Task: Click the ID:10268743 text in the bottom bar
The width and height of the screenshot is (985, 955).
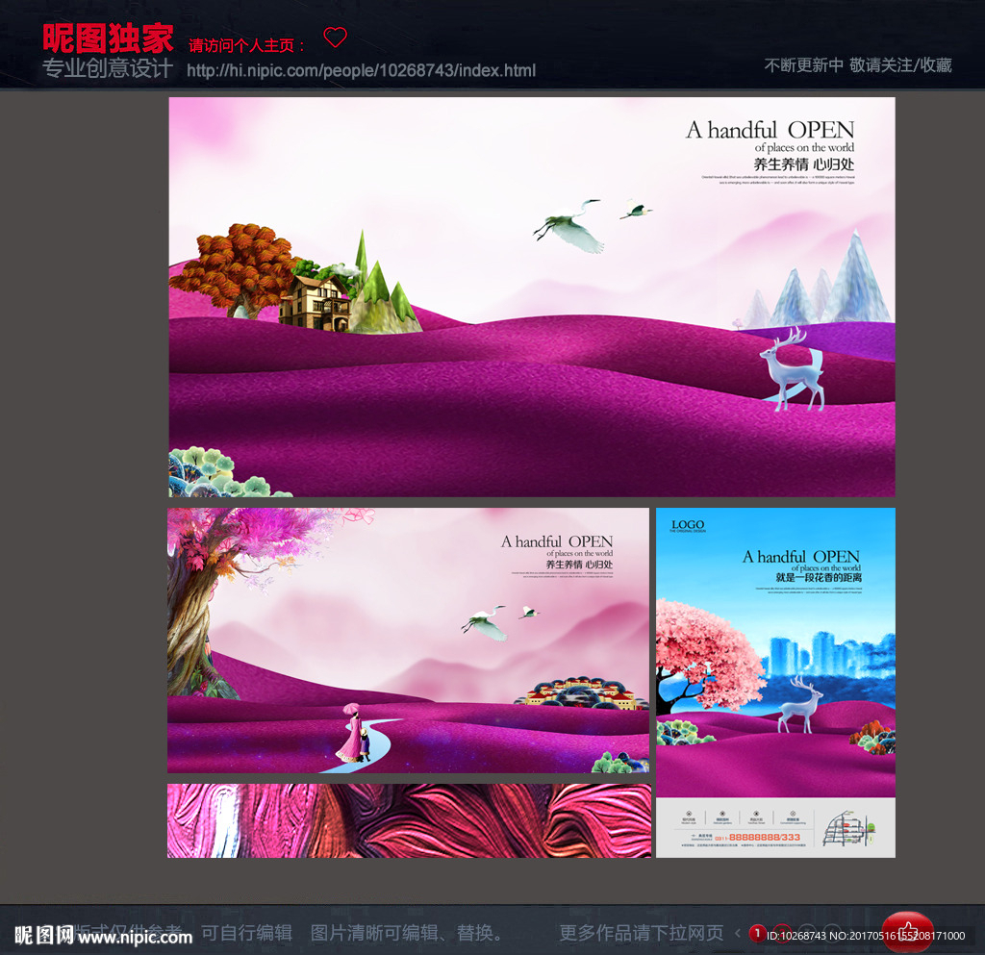Action: point(796,933)
